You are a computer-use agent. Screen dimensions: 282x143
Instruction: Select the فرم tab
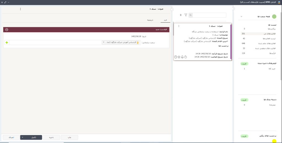click(165, 20)
